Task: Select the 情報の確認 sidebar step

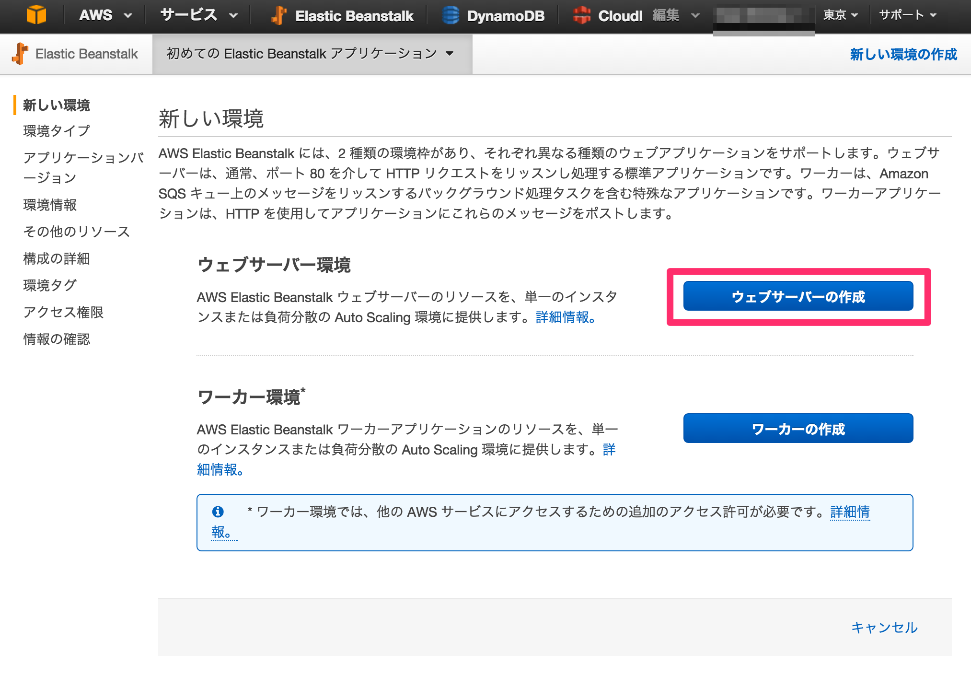Action: point(57,339)
